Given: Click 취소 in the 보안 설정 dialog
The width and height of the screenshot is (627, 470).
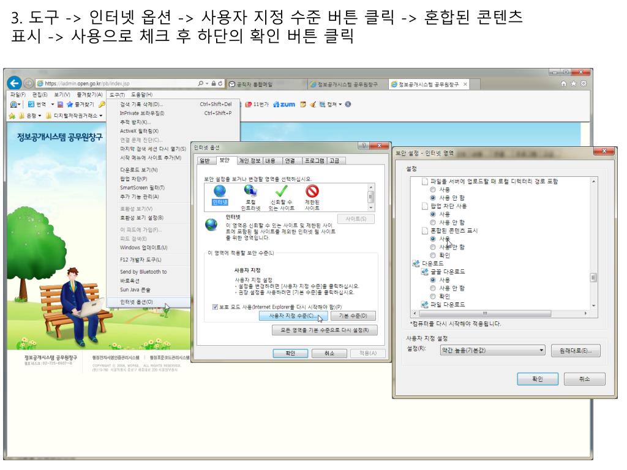Looking at the screenshot, I should [584, 379].
